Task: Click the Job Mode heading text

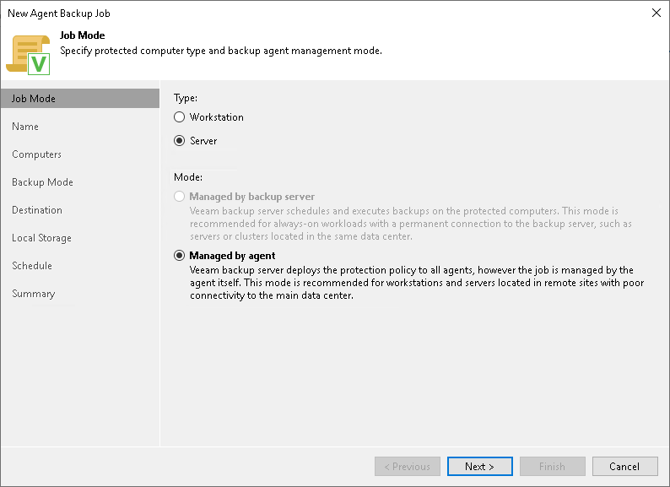Action: click(x=83, y=35)
